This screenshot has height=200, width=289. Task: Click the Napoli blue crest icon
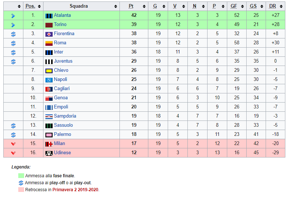click(x=49, y=80)
